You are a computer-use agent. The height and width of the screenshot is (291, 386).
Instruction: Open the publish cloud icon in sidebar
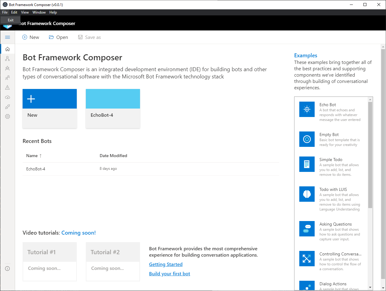click(x=8, y=97)
